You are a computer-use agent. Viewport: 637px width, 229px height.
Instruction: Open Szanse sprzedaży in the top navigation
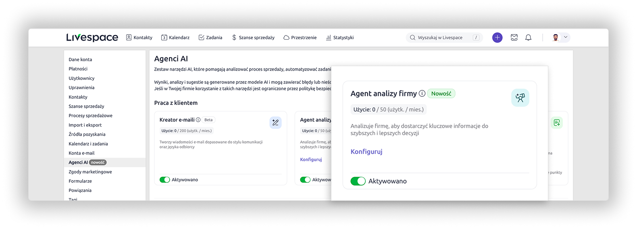point(253,37)
